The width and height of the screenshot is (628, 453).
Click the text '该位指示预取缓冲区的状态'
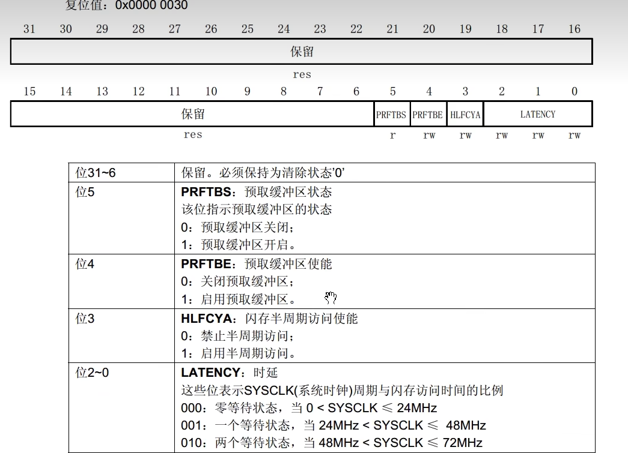(257, 209)
